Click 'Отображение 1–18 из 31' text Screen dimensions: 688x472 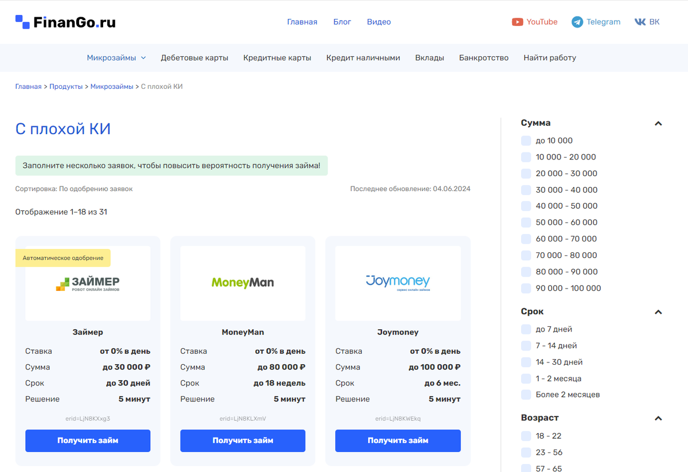coord(61,212)
